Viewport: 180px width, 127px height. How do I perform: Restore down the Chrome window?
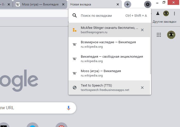pos(164,3)
